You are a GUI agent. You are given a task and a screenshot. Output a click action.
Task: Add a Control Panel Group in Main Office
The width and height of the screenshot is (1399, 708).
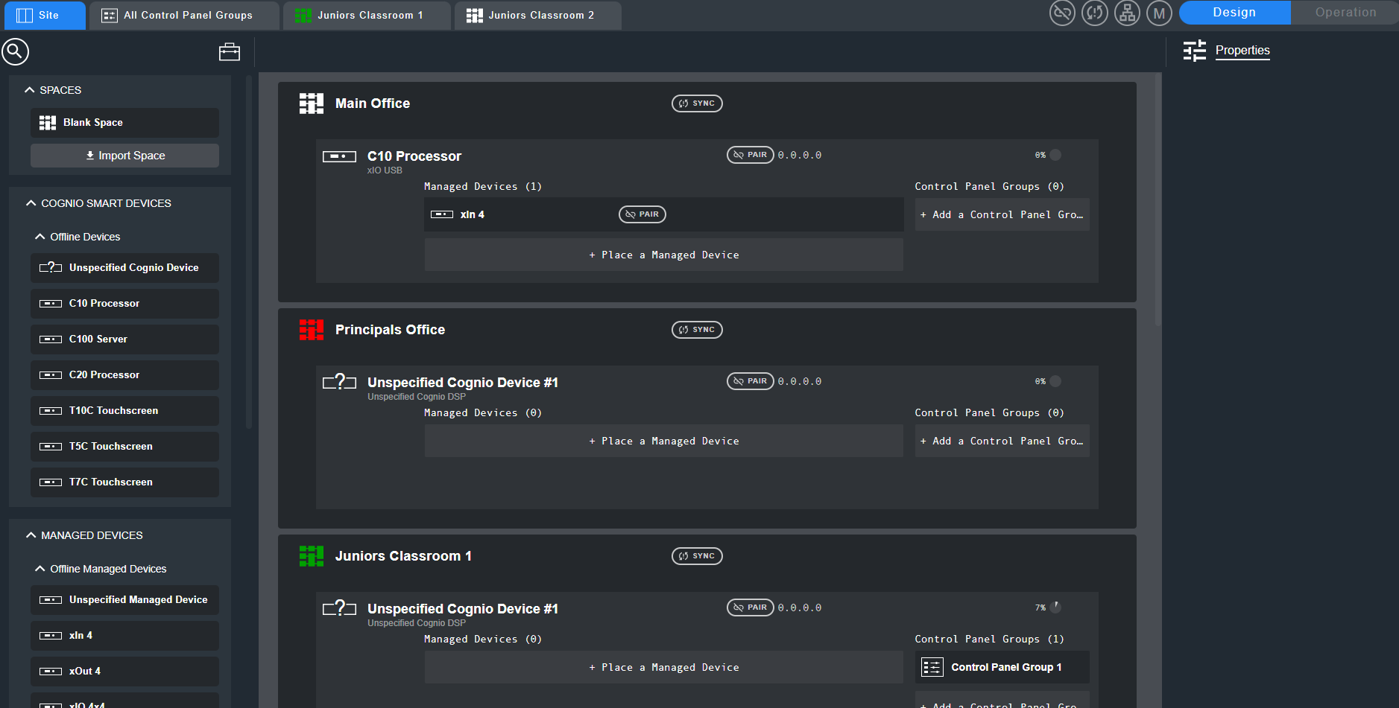point(1002,214)
